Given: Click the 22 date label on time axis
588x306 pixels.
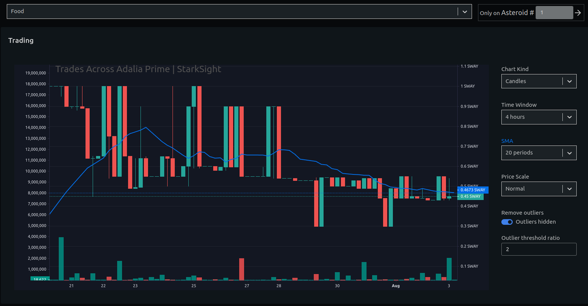Looking at the screenshot, I should tap(103, 286).
